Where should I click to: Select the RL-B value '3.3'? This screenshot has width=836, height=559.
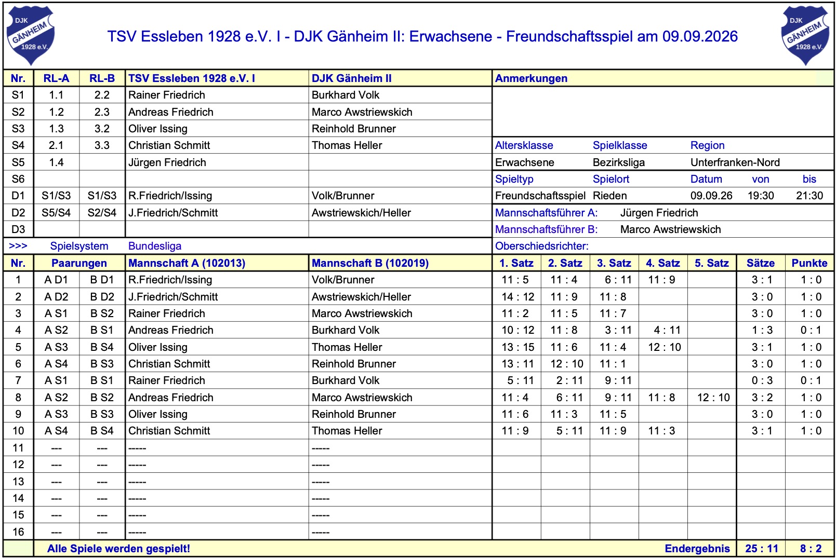tap(102, 145)
